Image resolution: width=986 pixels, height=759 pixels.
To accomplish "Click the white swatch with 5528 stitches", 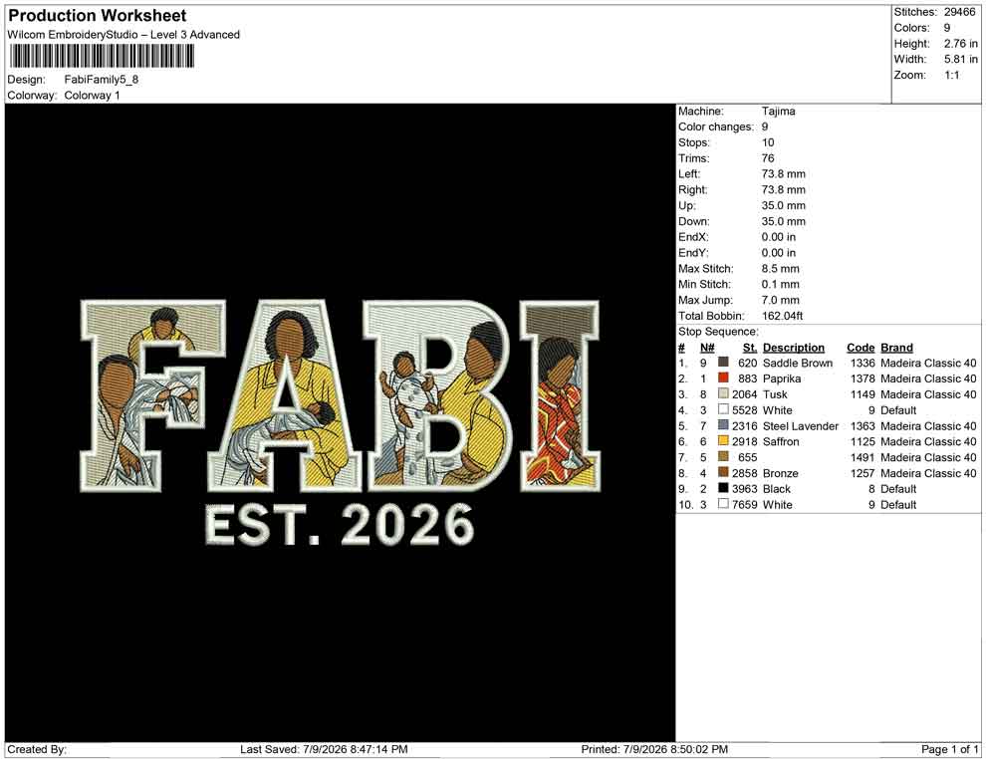I will [723, 409].
